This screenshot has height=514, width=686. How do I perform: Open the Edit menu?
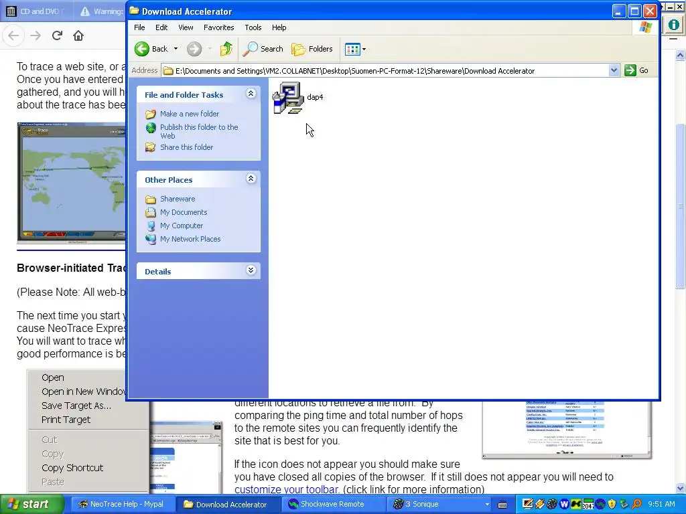161,27
